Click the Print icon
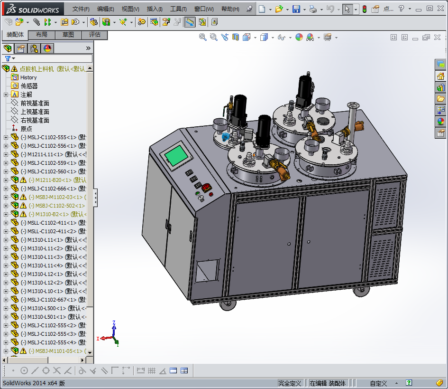Screen dimensions: 448x389 (312, 9)
